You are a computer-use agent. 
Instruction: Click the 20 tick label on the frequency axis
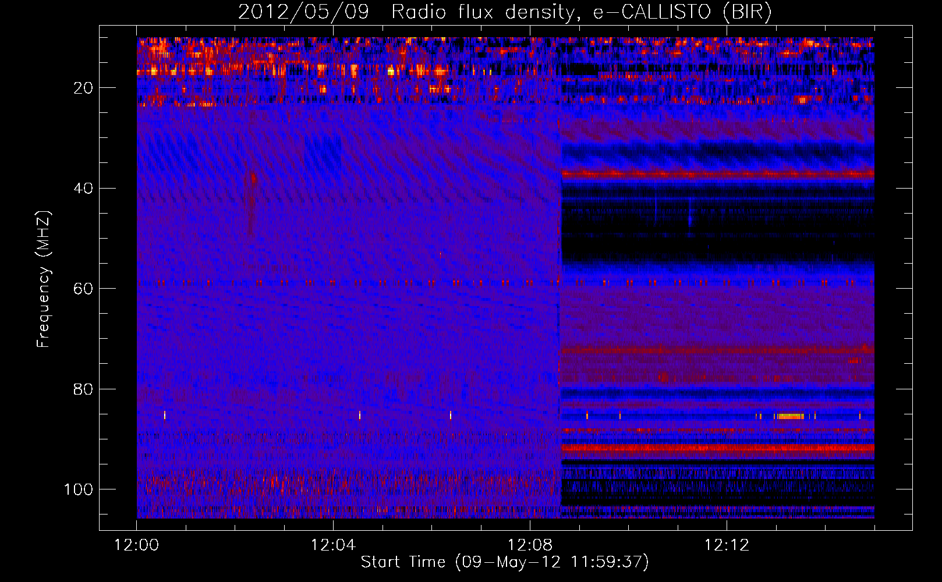click(x=83, y=88)
